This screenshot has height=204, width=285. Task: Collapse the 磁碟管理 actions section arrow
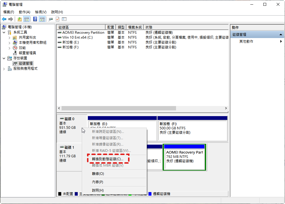pos(281,34)
